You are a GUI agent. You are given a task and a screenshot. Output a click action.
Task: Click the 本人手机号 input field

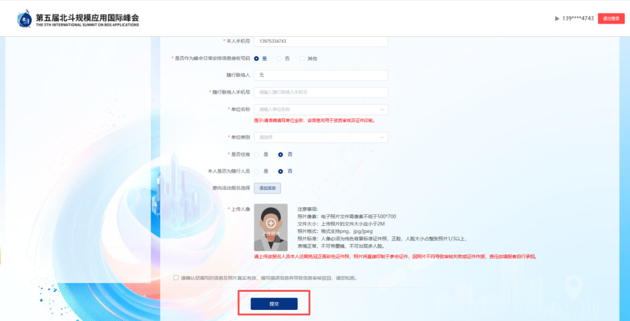click(321, 41)
